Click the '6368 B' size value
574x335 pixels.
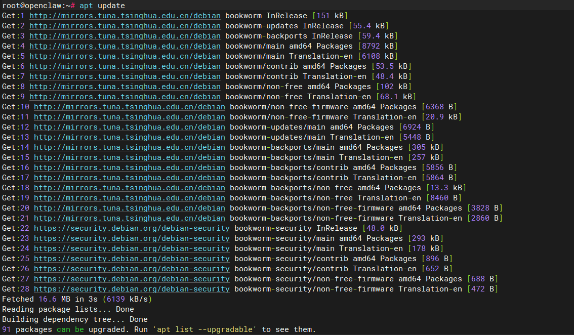439,107
